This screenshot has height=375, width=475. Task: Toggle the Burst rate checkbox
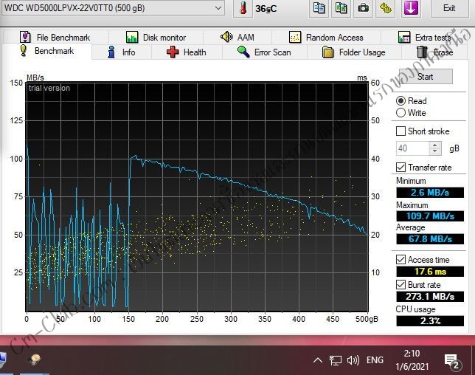401,285
